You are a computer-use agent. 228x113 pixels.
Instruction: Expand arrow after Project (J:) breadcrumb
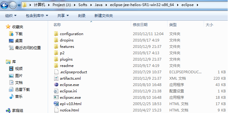pos(74,5)
